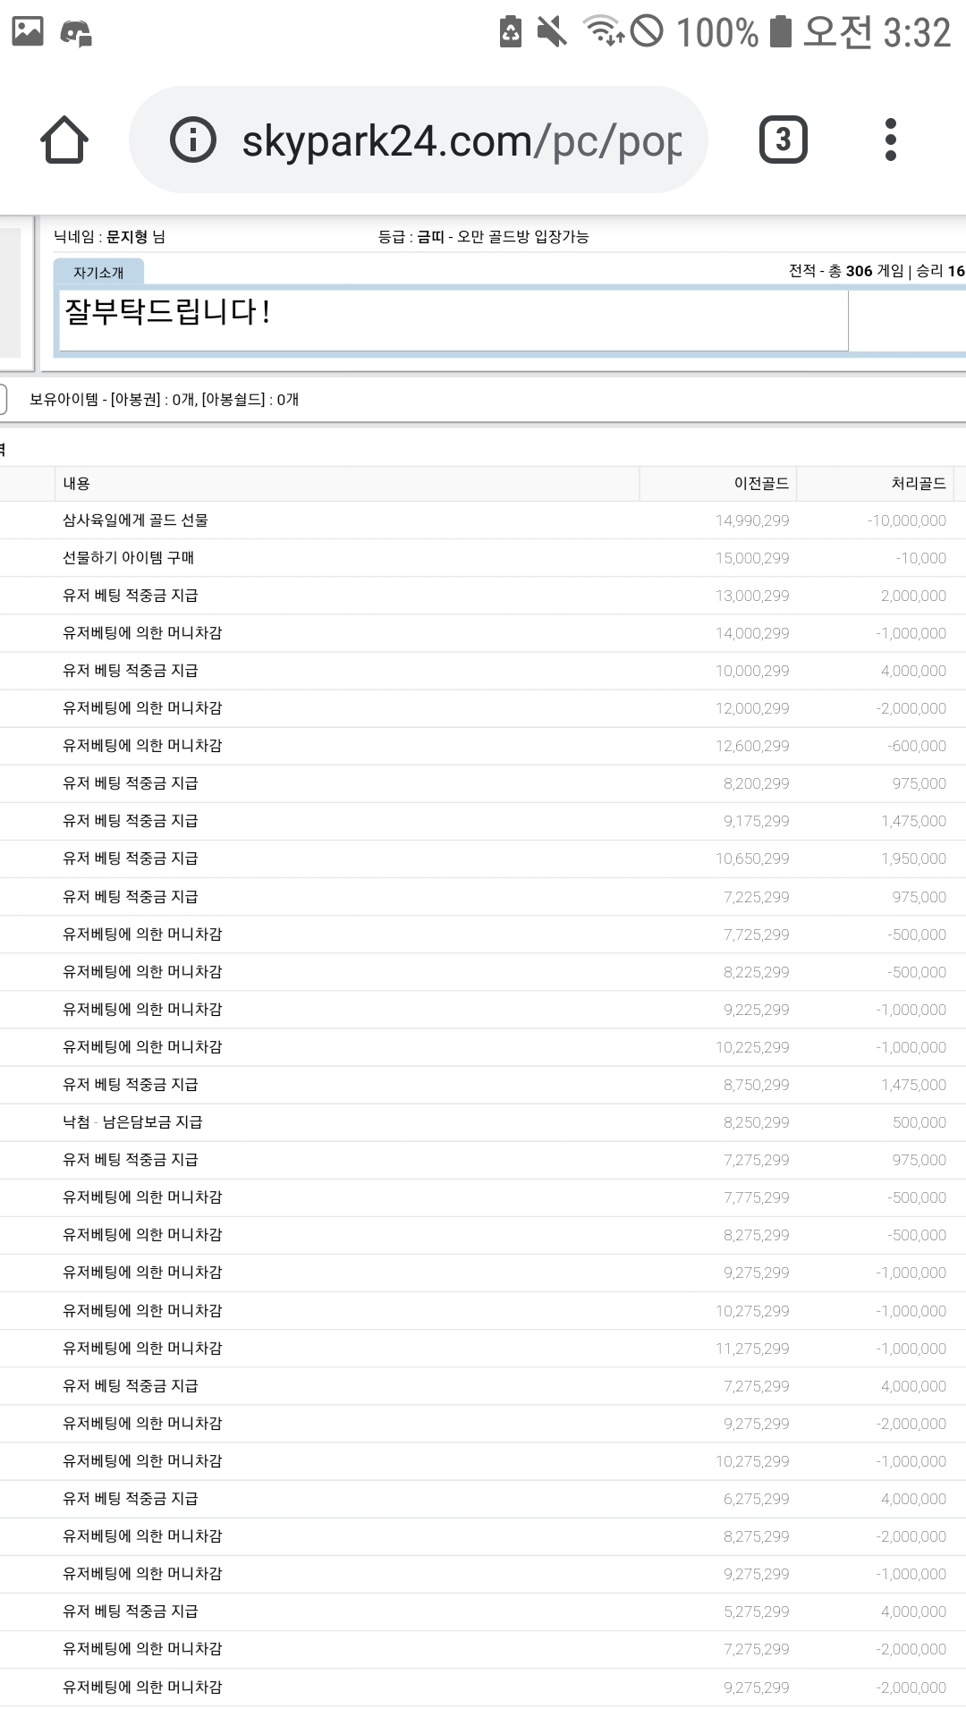Viewport: 966px width, 1717px height.
Task: Click the 이전골드 column header
Action: pos(761,484)
